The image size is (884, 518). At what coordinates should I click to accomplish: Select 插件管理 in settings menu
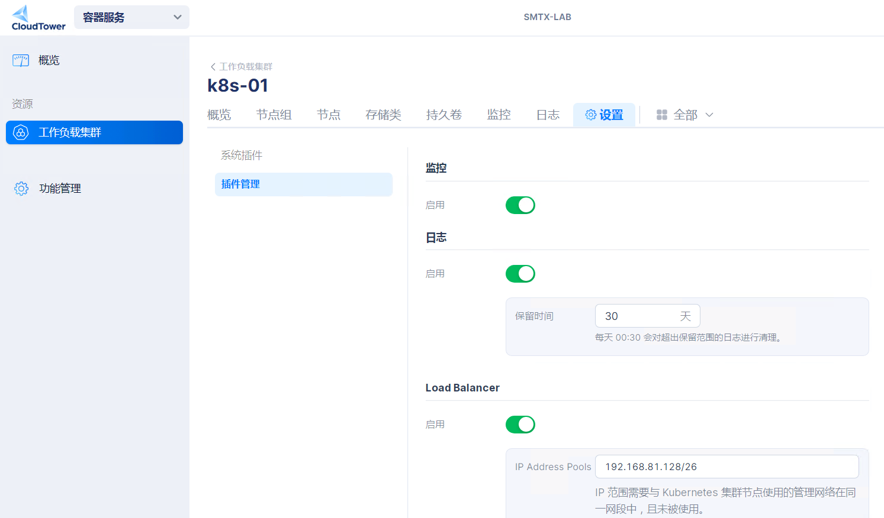pos(304,184)
